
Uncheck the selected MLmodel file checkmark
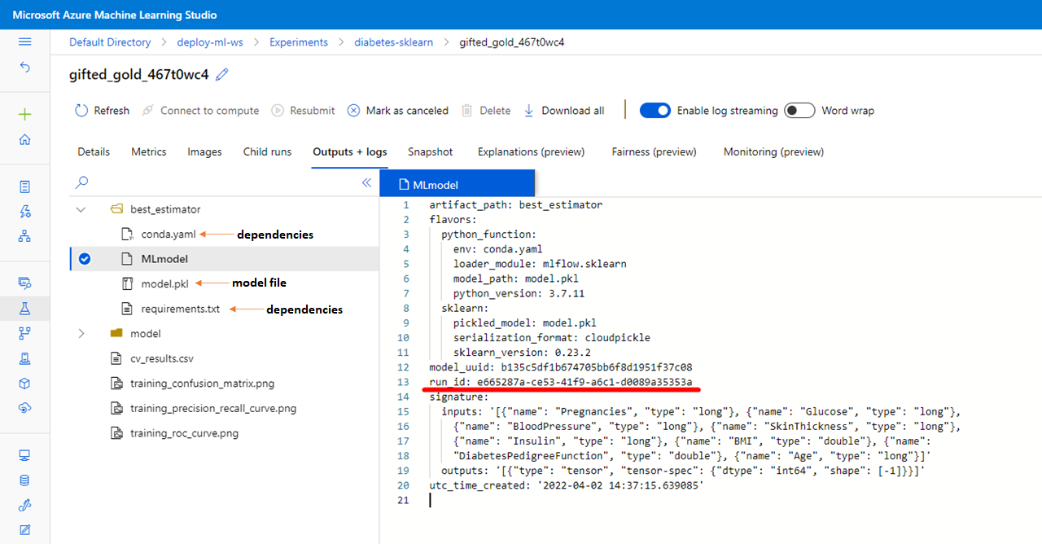(85, 259)
